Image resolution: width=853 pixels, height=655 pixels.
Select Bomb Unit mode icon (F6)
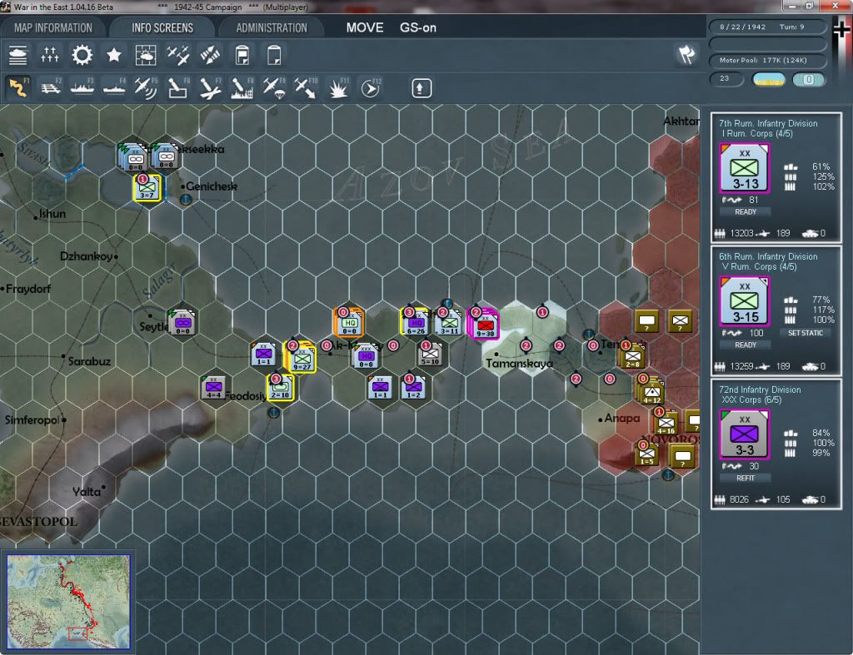[x=178, y=88]
